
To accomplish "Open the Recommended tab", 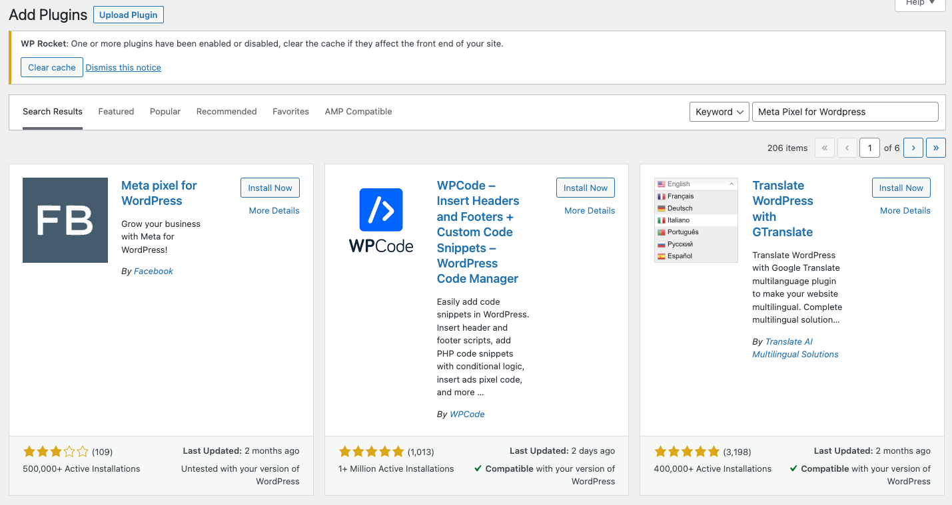I will coord(227,112).
